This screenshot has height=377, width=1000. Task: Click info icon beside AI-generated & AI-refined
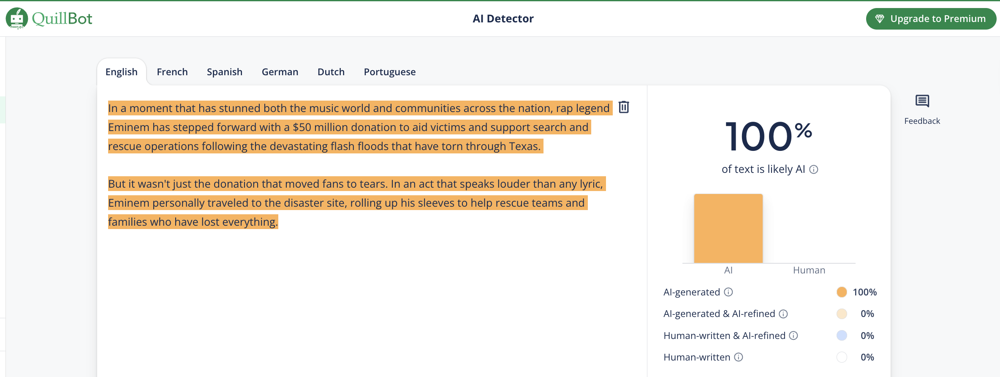(783, 314)
